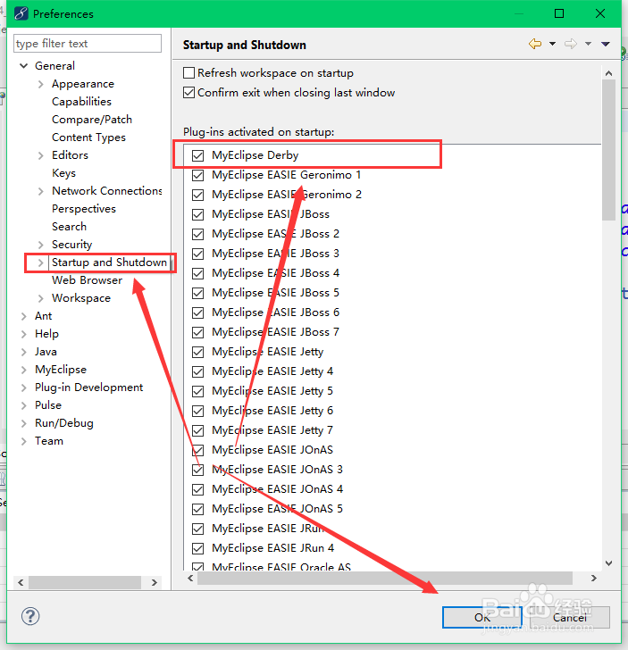628x650 pixels.
Task: Uncheck MyEclipse EASIE JOnAS 5
Action: 197,509
